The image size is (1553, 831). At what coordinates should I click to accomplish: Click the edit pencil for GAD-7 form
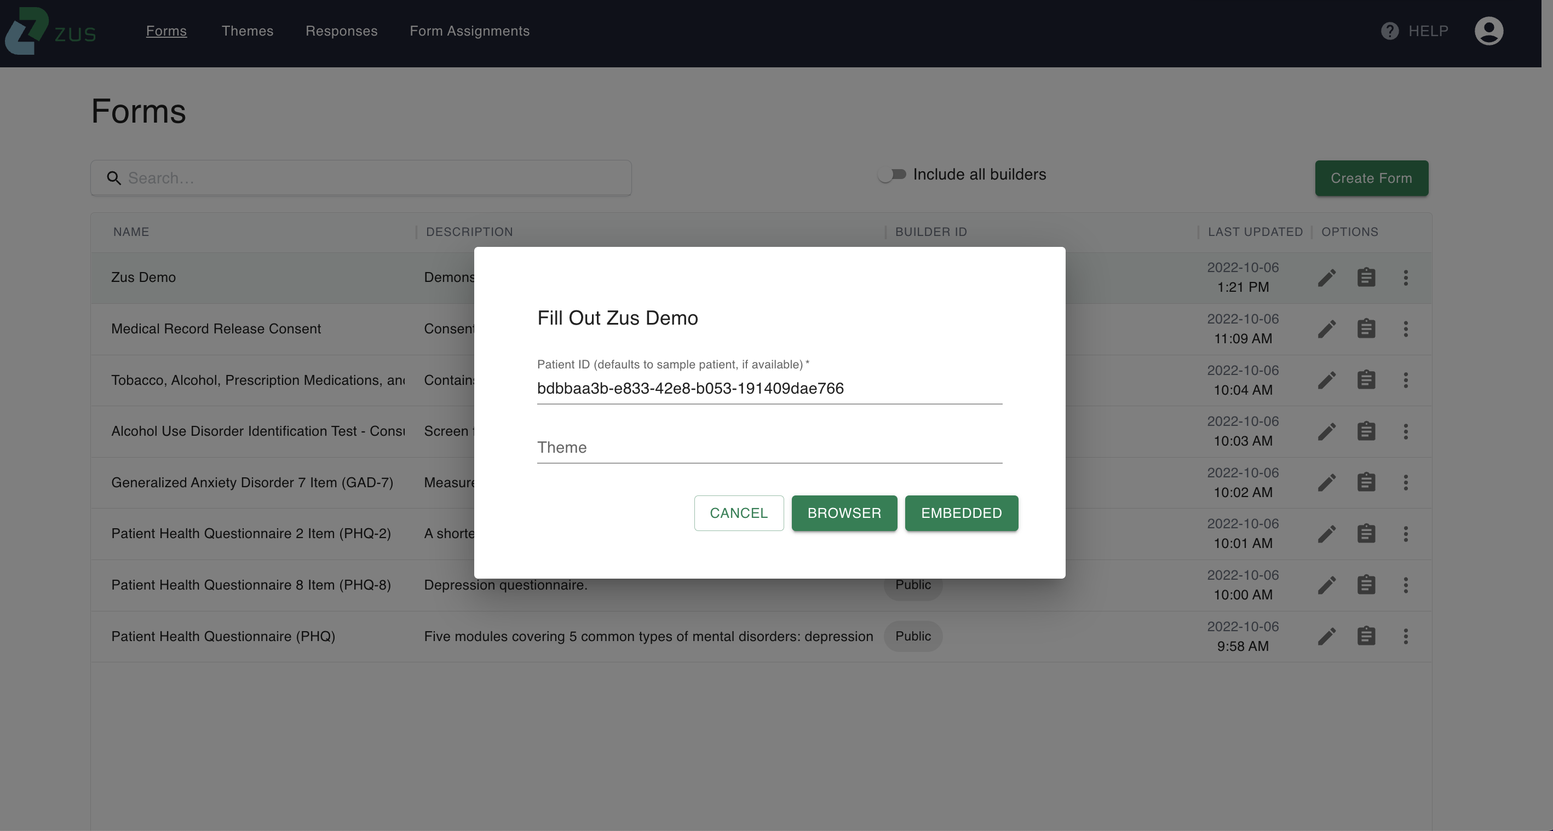[x=1326, y=483]
